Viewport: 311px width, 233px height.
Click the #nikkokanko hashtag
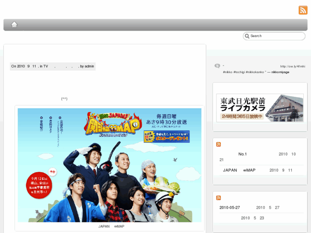pyautogui.click(x=255, y=72)
